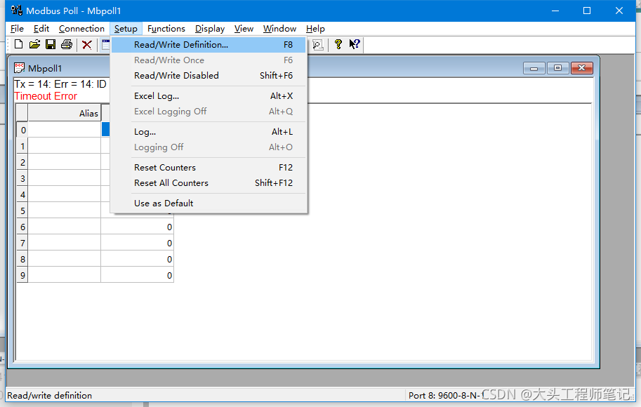Image resolution: width=641 pixels, height=407 pixels.
Task: Click the Print toolbar icon
Action: click(67, 44)
